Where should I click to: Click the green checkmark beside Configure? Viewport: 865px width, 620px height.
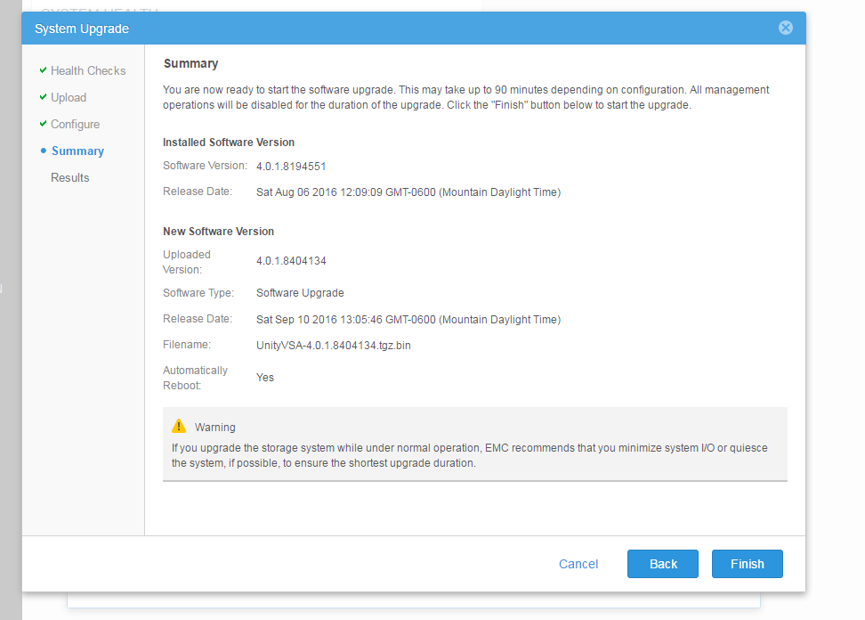pyautogui.click(x=43, y=124)
